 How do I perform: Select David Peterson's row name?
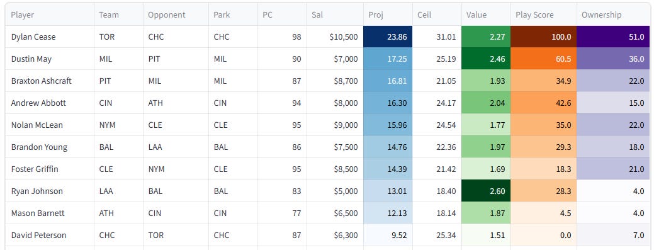[39, 236]
